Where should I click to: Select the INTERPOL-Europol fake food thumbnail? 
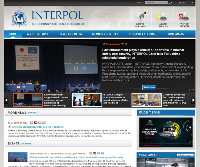coord(87,100)
